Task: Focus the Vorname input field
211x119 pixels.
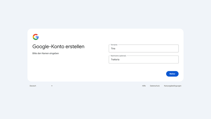Action: pyautogui.click(x=143, y=49)
